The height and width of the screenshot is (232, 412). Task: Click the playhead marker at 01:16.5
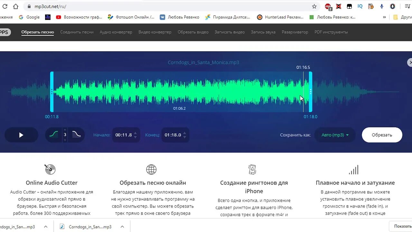303,92
